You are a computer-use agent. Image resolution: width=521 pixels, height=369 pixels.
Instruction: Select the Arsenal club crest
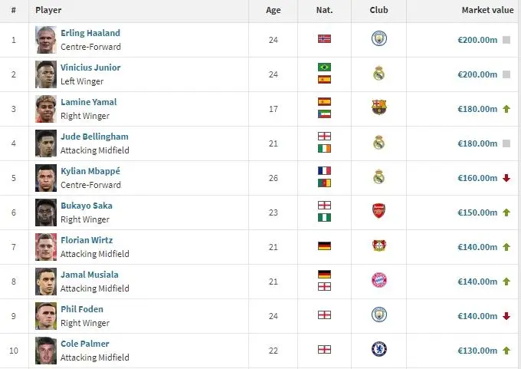[378, 211]
